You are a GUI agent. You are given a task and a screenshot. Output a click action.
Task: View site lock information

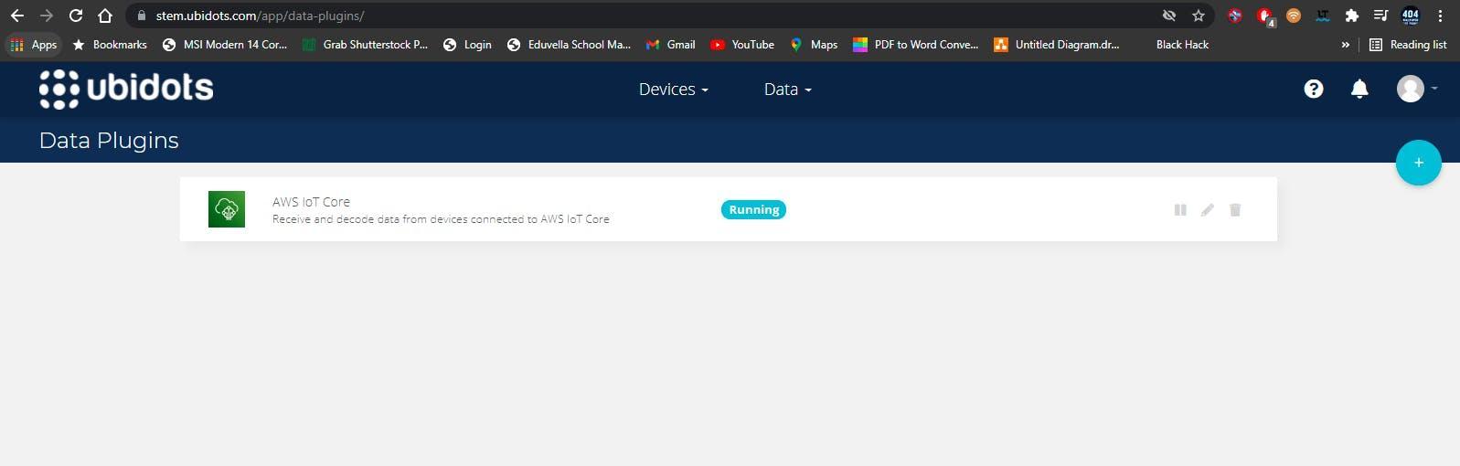click(x=141, y=16)
